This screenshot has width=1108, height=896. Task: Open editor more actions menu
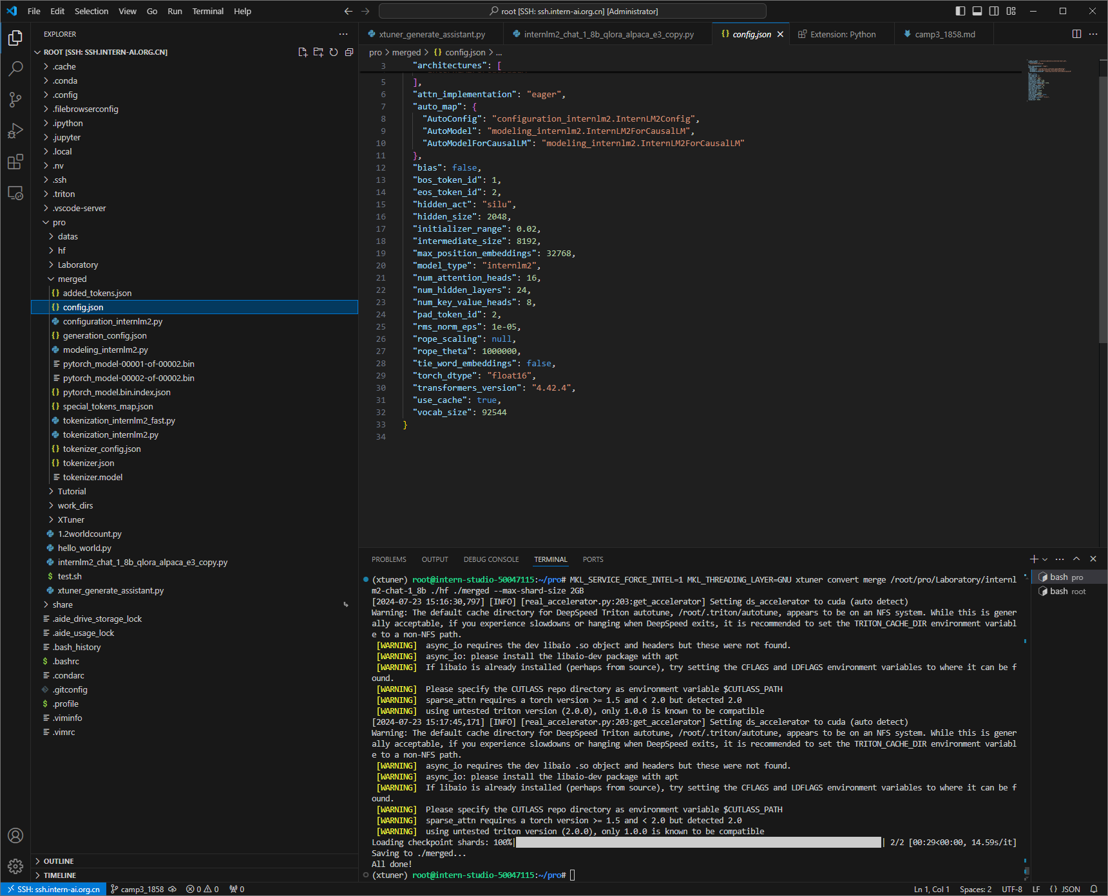pyautogui.click(x=1093, y=34)
